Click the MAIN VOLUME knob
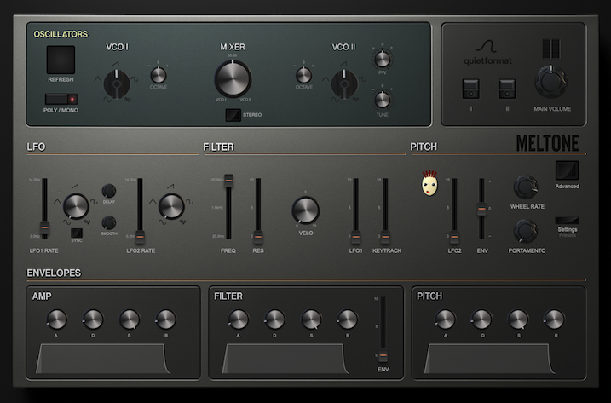611x403 pixels. tap(551, 82)
